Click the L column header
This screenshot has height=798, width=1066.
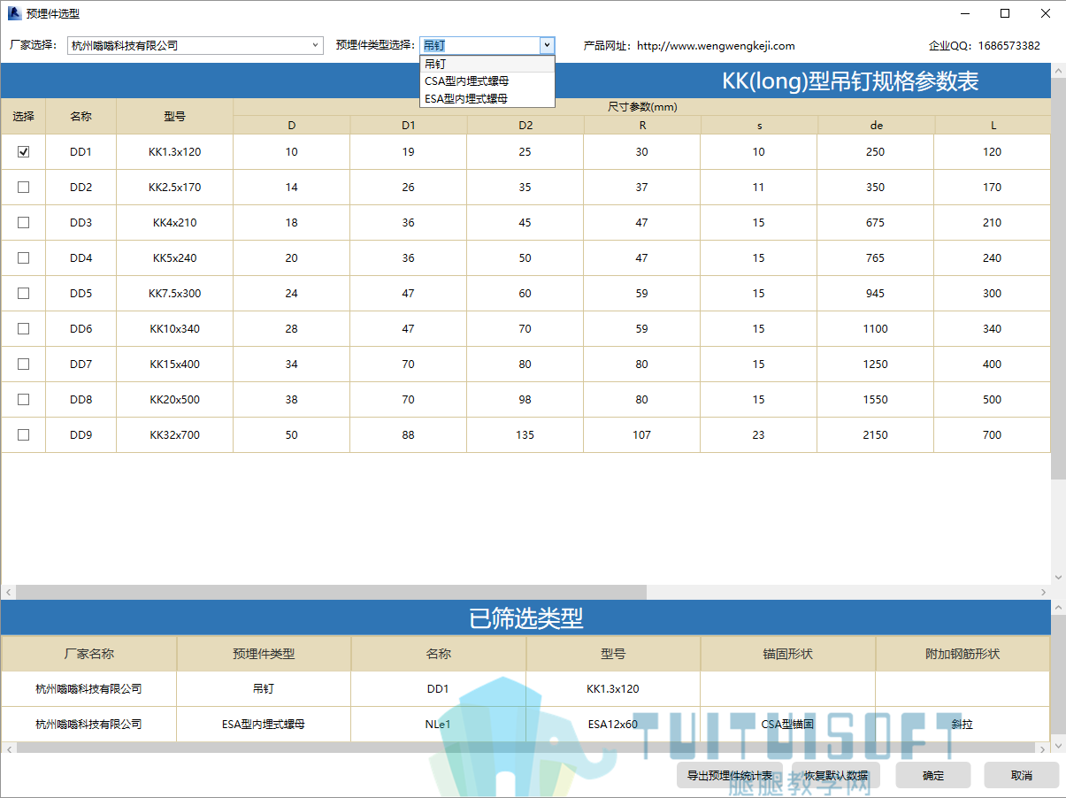click(x=993, y=125)
